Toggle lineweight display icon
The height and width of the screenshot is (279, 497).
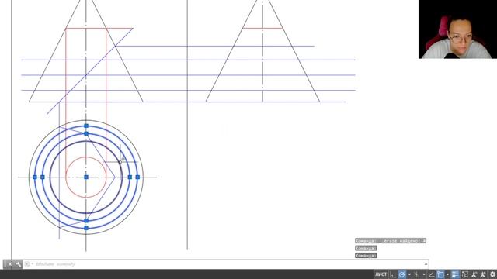[455, 274]
